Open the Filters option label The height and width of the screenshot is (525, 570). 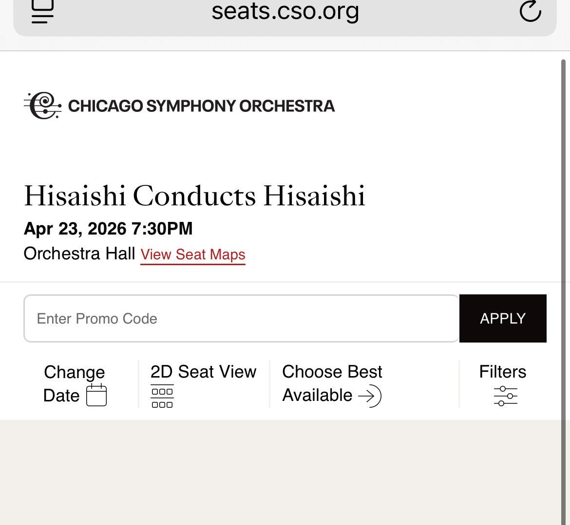(502, 372)
